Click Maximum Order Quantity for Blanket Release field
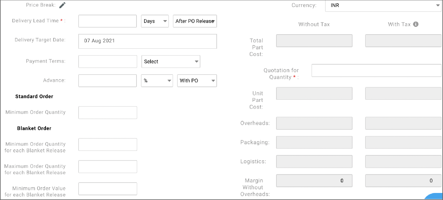Image resolution: width=443 pixels, height=200 pixels. 108,167
